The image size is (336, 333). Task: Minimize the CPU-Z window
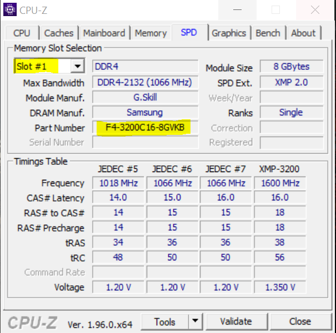[237, 10]
